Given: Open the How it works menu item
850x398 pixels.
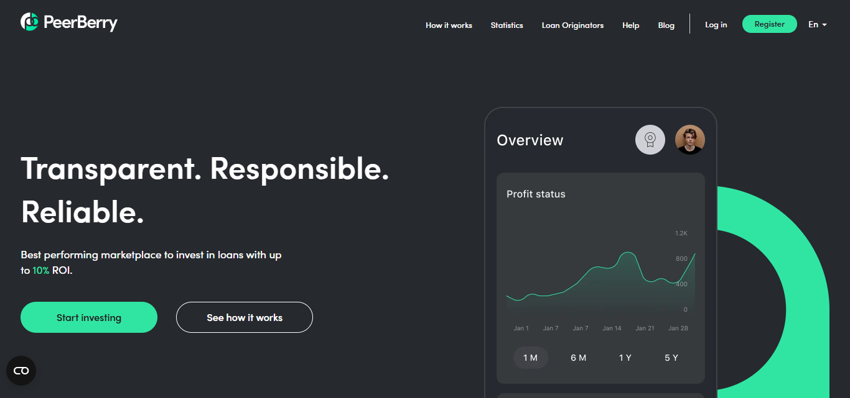Looking at the screenshot, I should pyautogui.click(x=449, y=25).
